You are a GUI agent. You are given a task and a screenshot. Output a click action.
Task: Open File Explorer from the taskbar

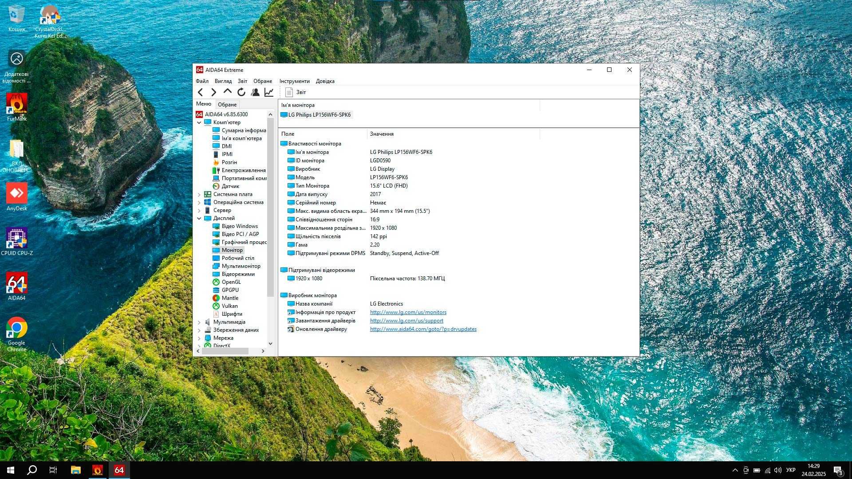point(76,470)
